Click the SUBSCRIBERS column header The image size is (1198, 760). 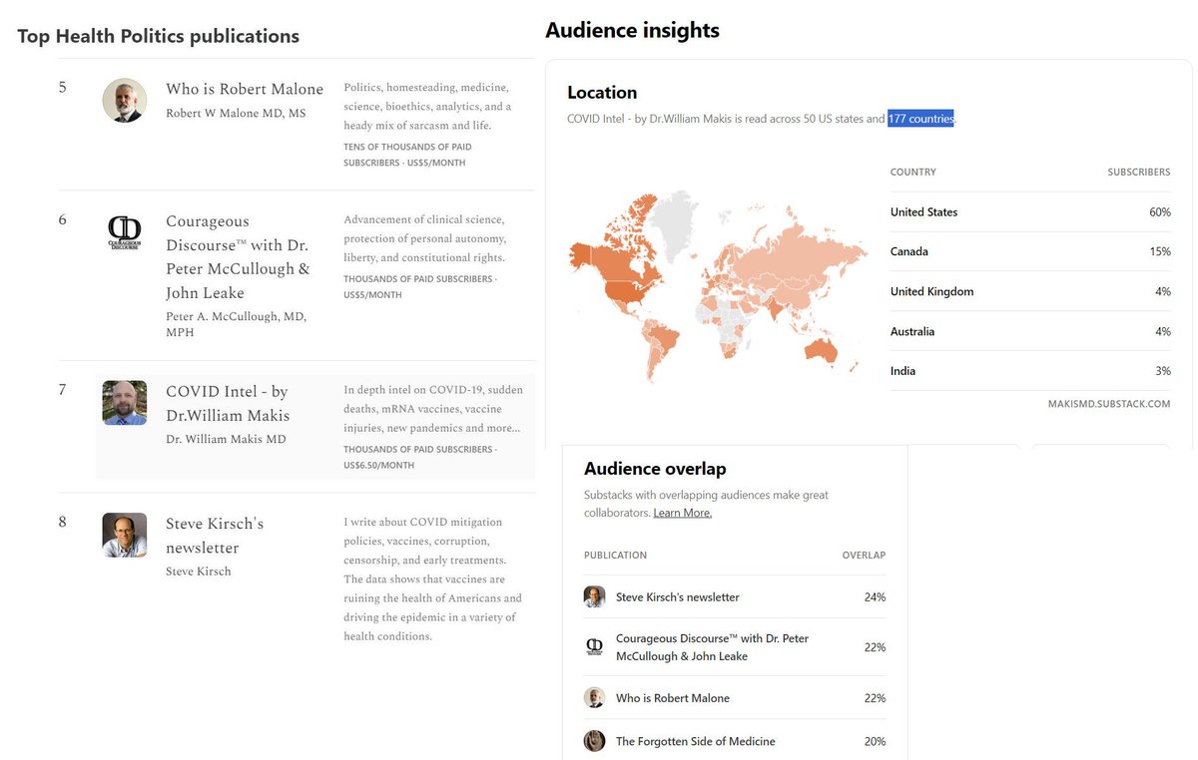coord(1139,173)
